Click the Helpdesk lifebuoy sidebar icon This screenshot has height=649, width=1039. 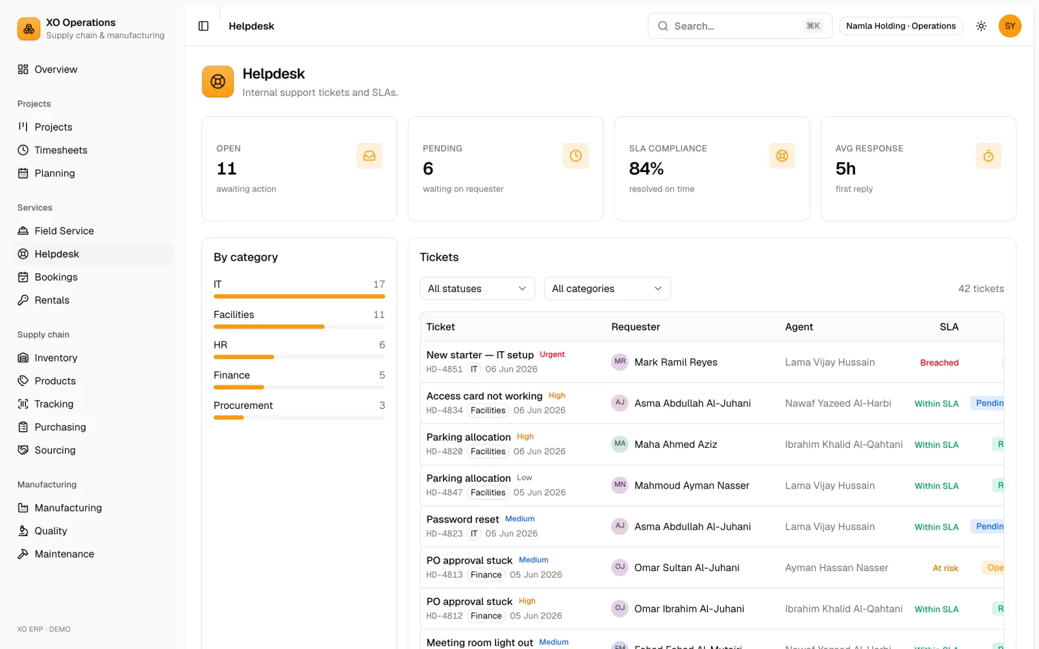tap(23, 254)
